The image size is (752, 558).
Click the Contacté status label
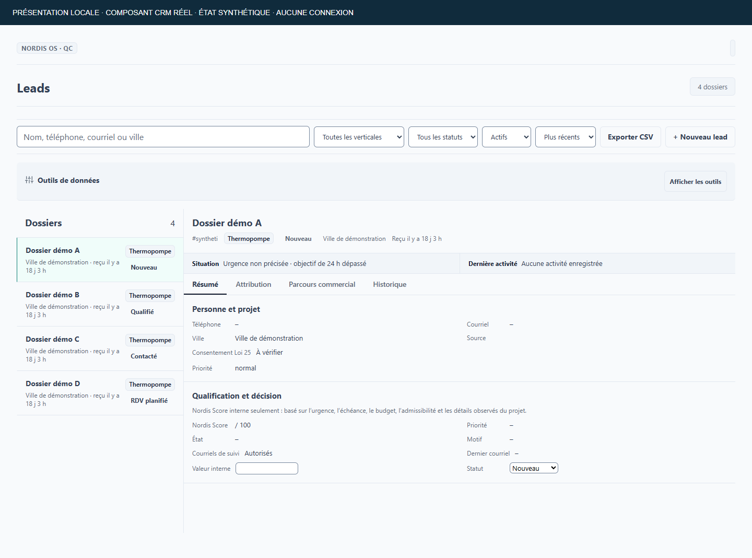[x=144, y=356]
